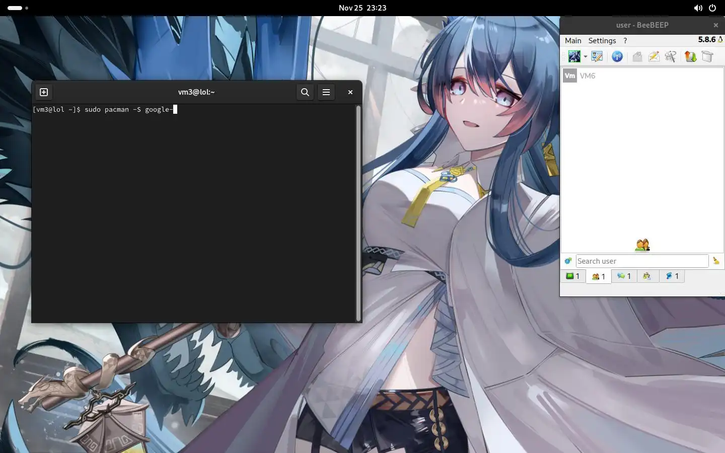
Task: Open the clock showing Nov 25 23:23
Action: pos(362,8)
